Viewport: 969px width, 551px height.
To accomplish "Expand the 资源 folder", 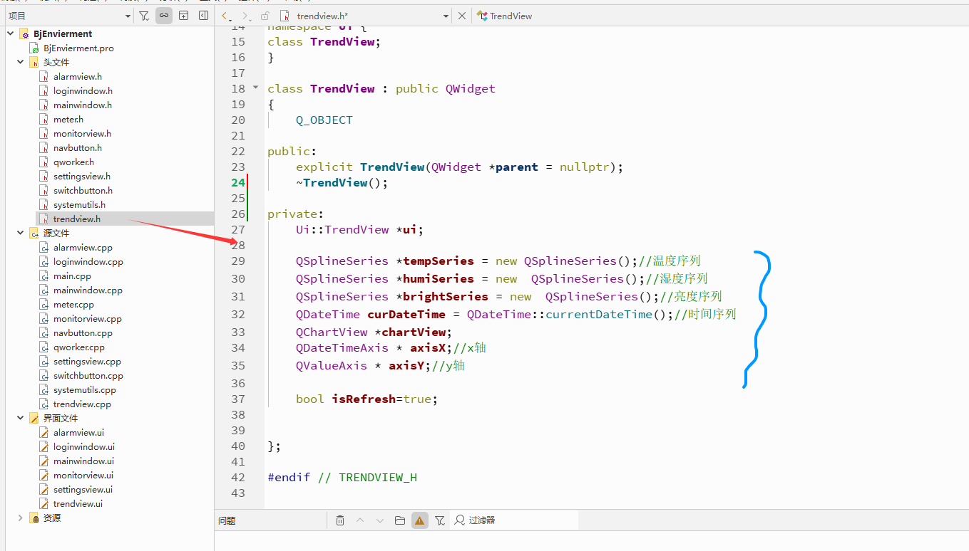I will 20,518.
